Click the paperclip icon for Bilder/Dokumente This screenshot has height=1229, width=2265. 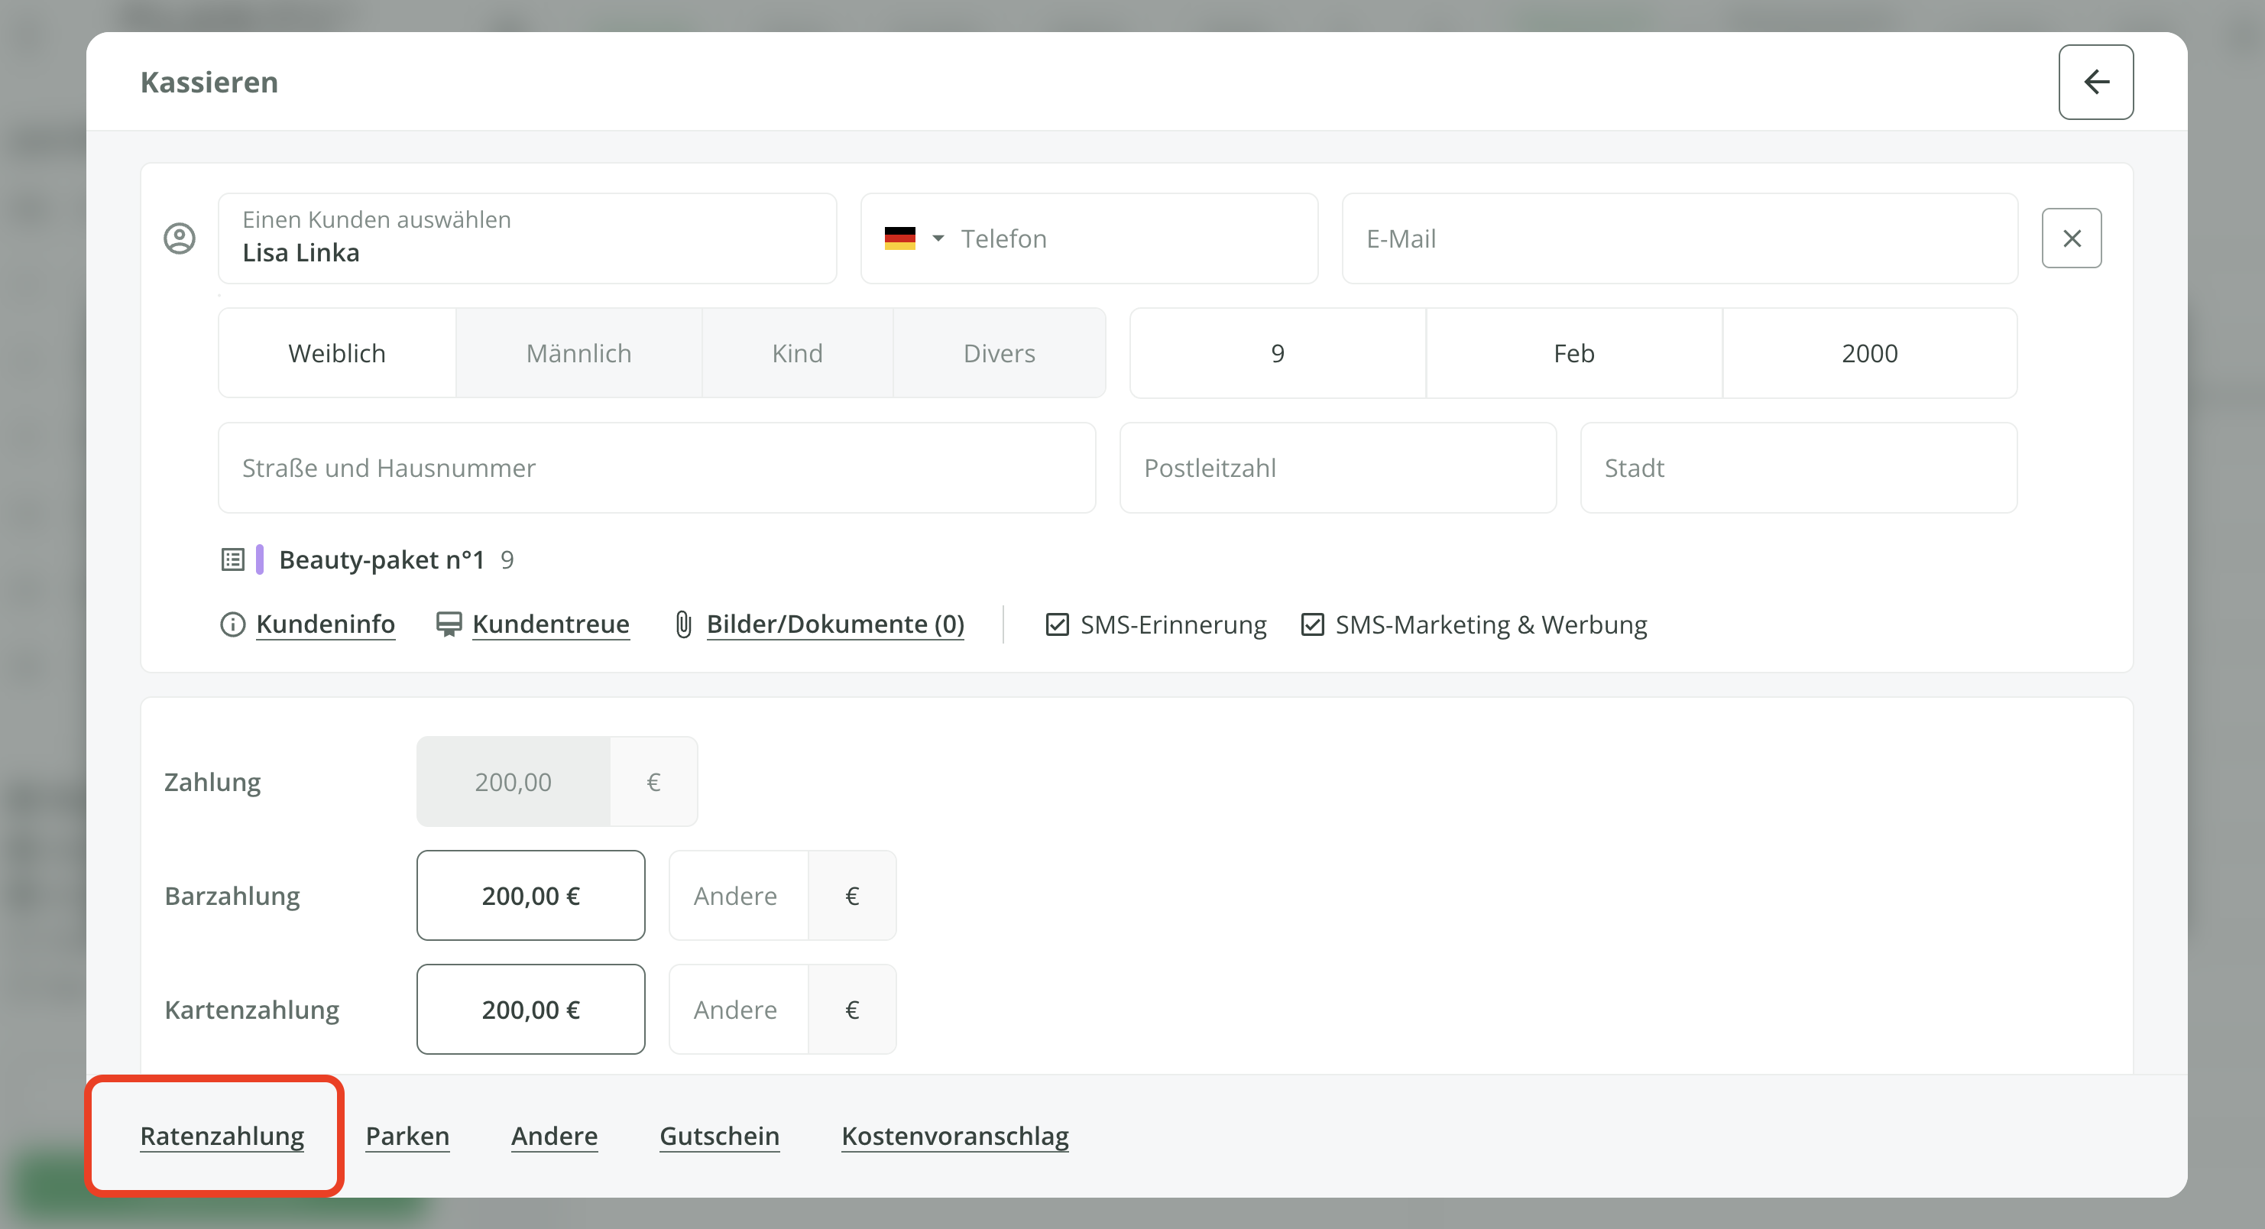tap(683, 624)
